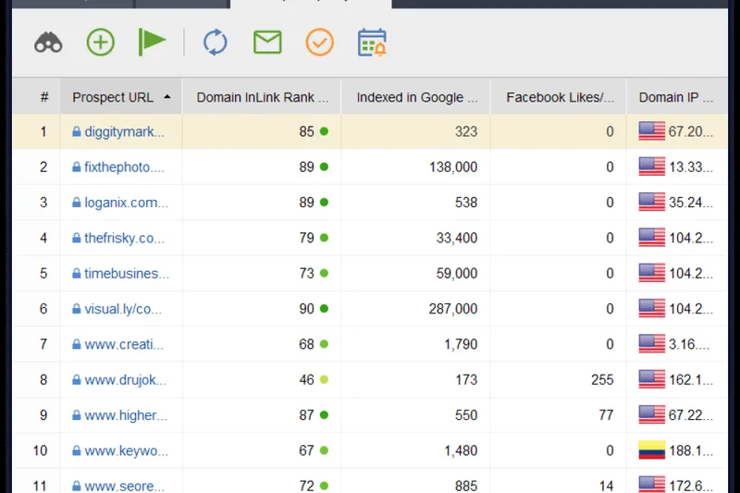Select the InLink Rank value 79
The image size is (740, 493).
[306, 238]
